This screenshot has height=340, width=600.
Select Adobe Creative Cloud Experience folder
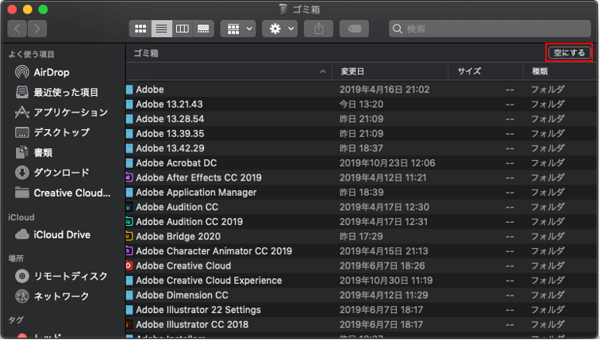(x=361, y=281)
